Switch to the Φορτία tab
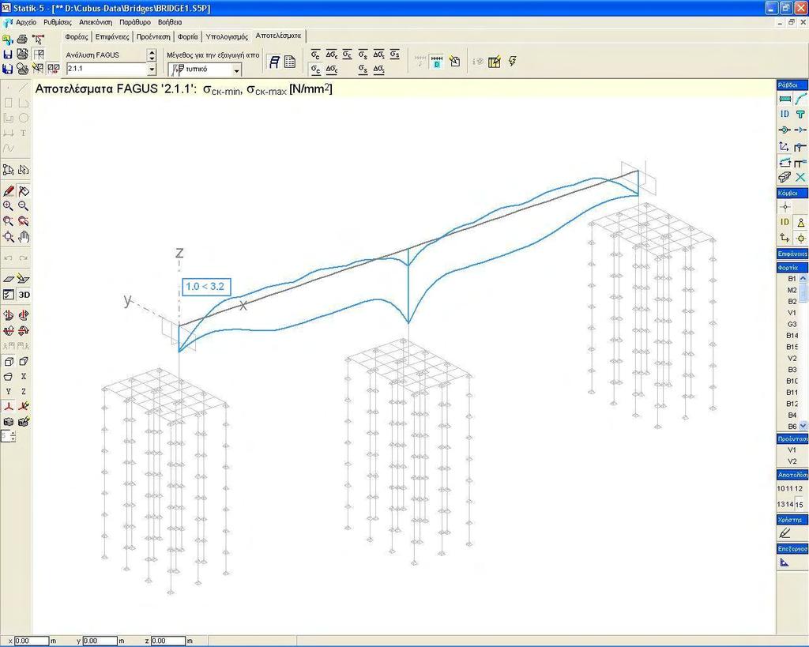 pyautogui.click(x=188, y=36)
